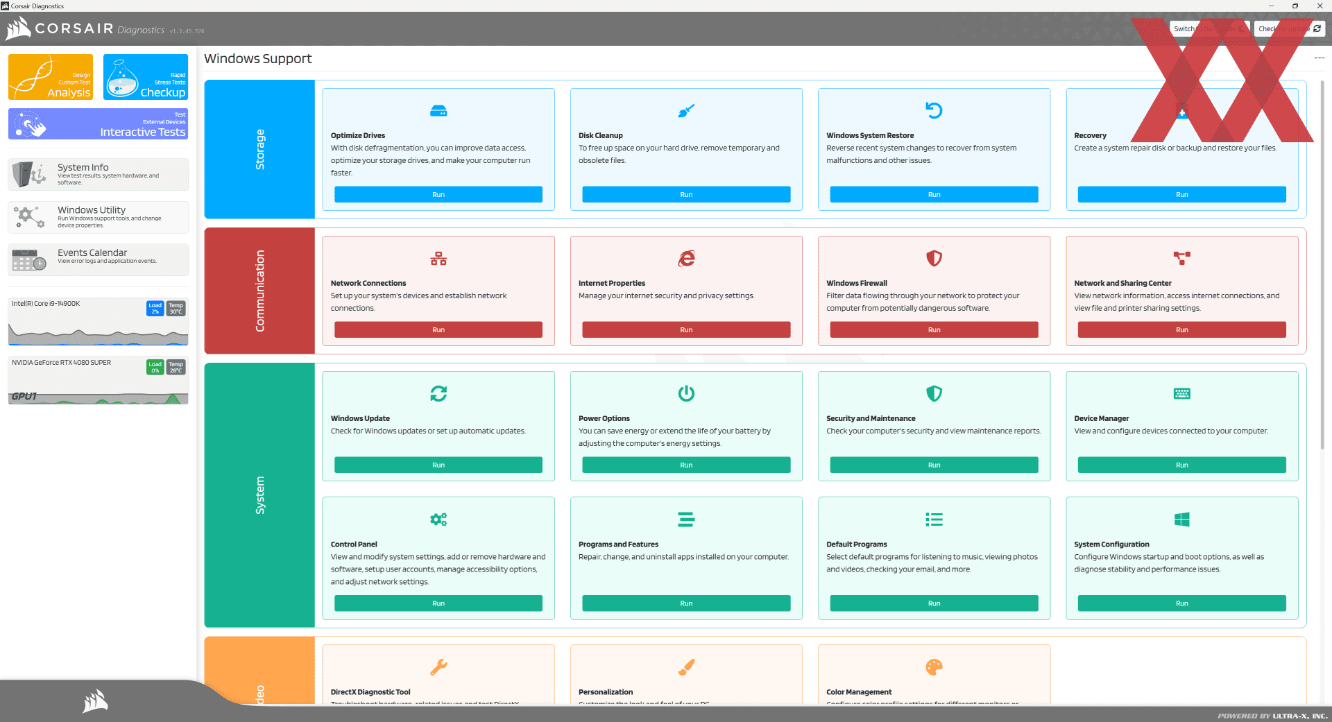Viewport: 1332px width, 722px height.
Task: Click the GPU Temp badge
Action: [x=176, y=367]
